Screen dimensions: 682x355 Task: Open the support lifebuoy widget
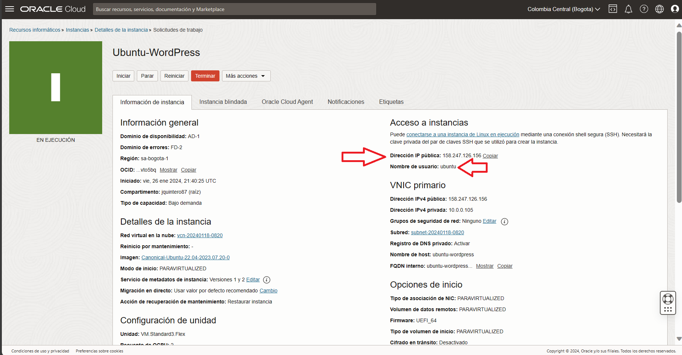(668, 303)
